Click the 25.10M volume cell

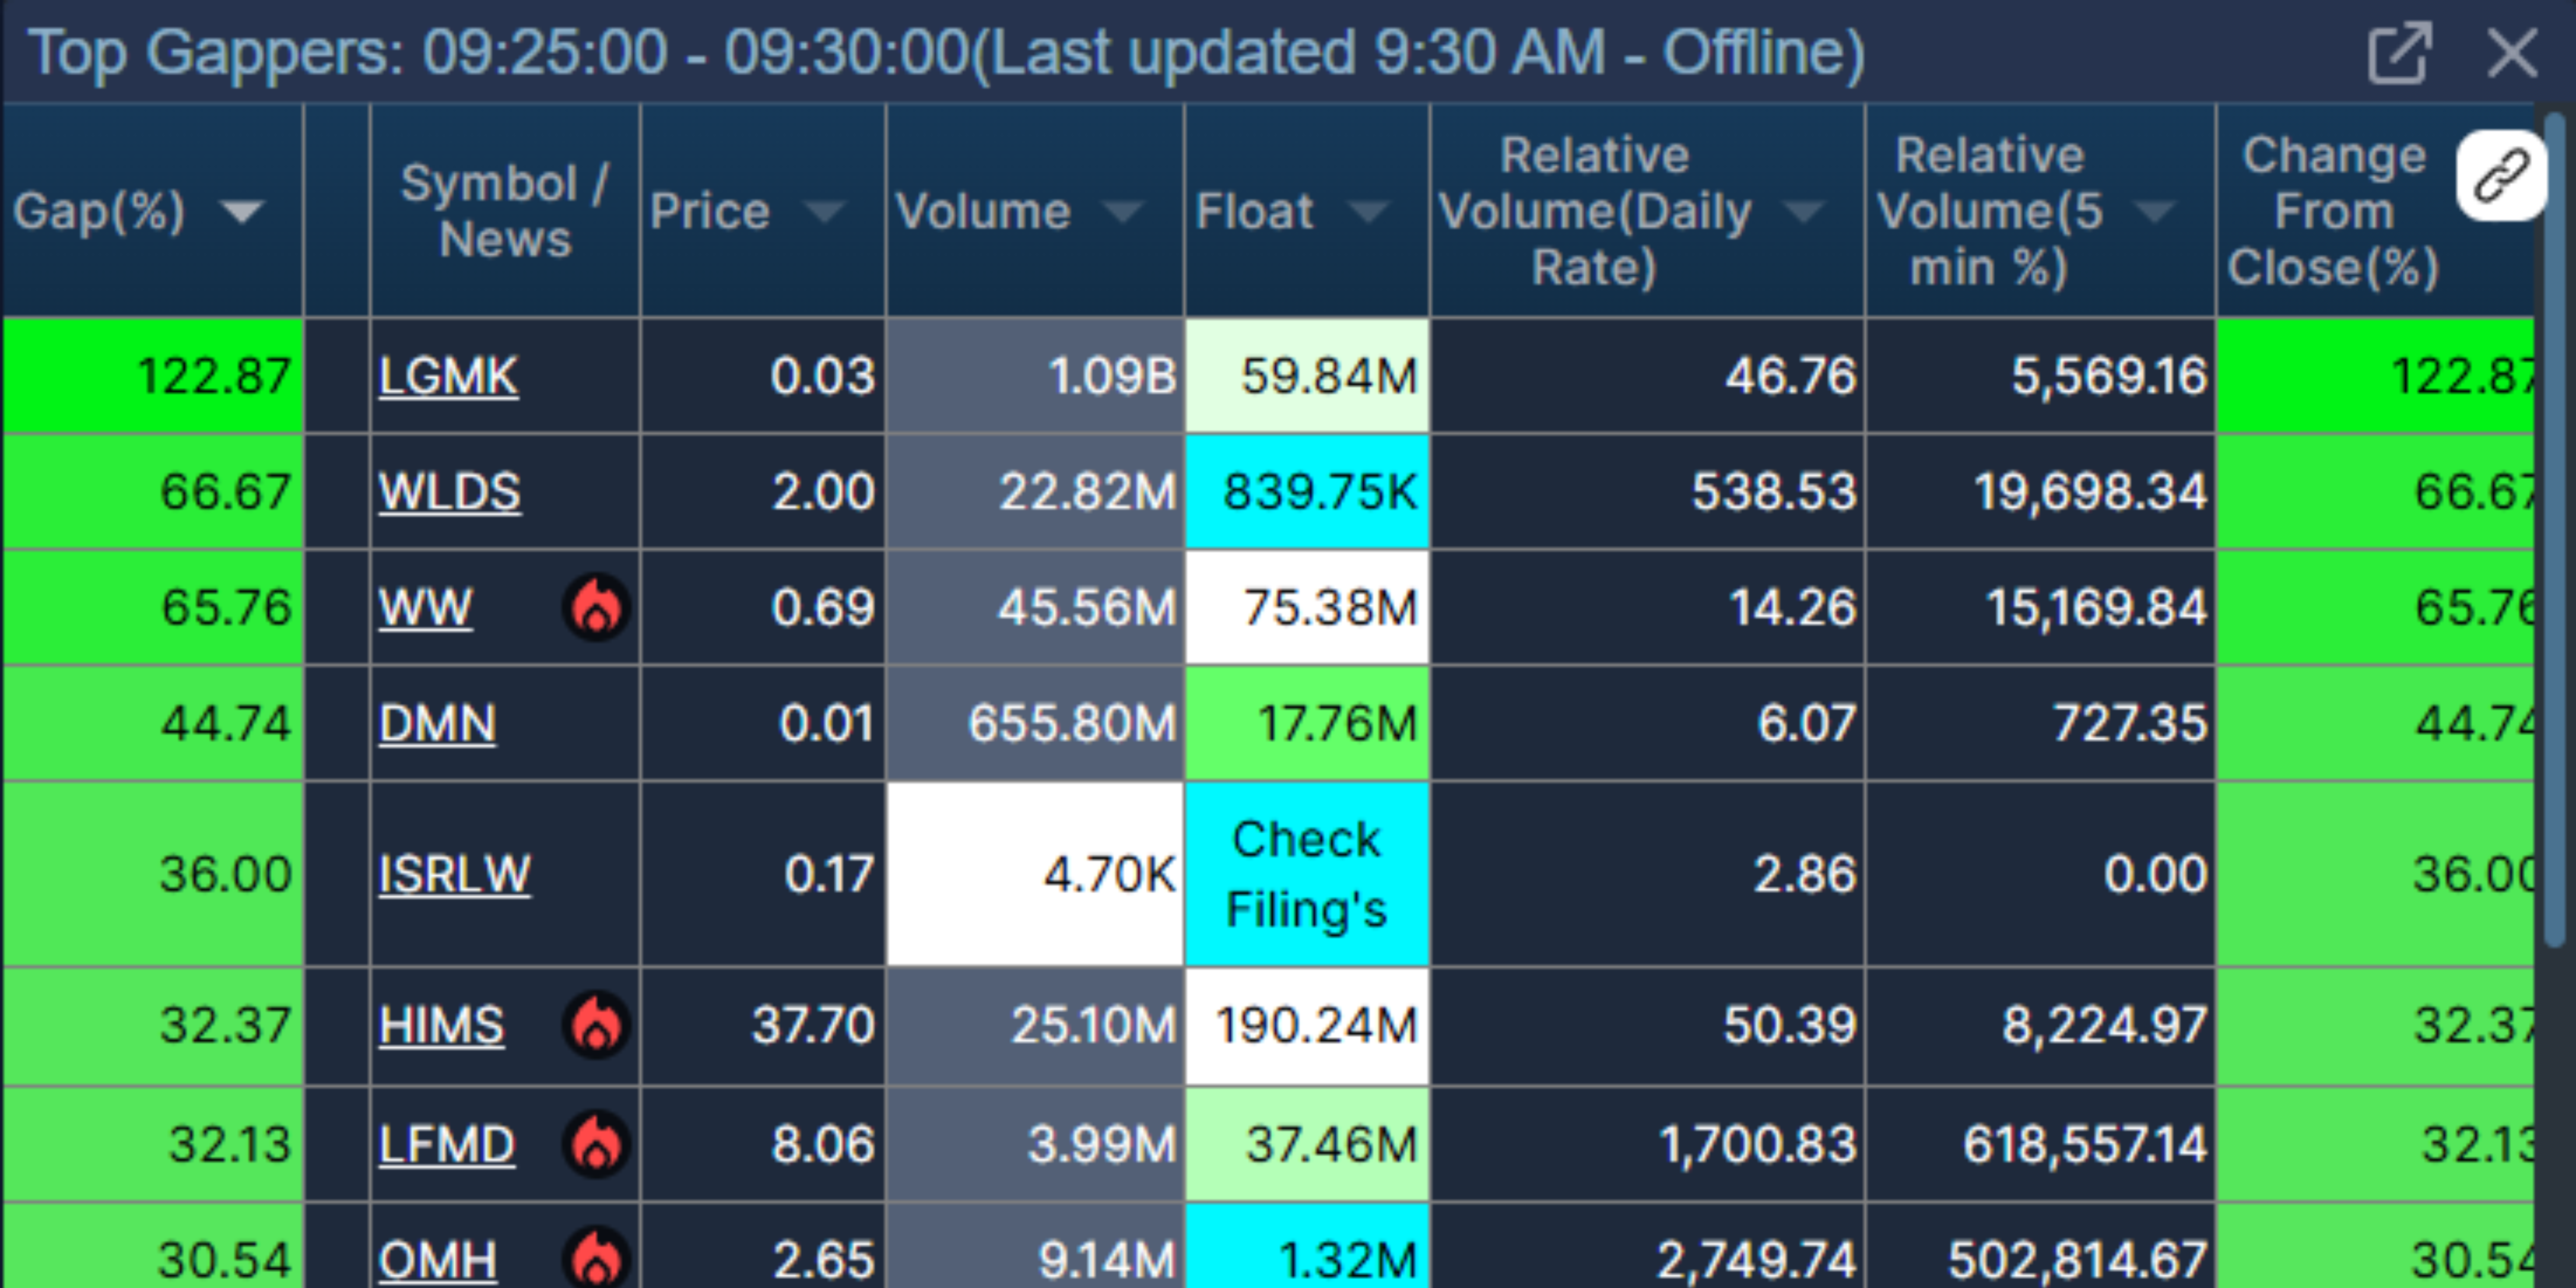pos(1035,1026)
